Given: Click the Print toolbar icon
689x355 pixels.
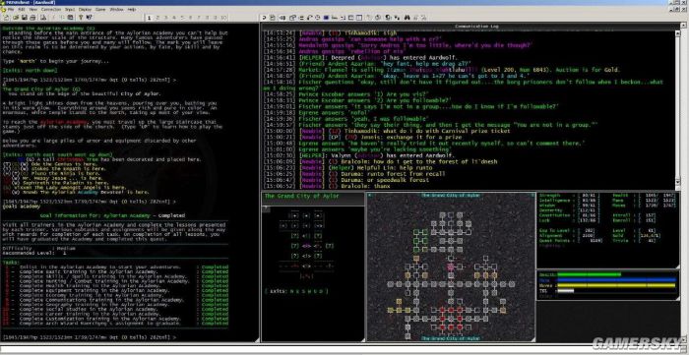Looking at the screenshot, I should (x=32, y=18).
